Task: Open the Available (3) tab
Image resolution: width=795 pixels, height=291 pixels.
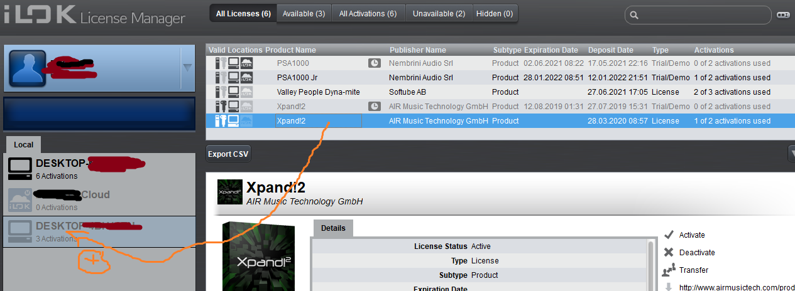Action: pyautogui.click(x=304, y=13)
